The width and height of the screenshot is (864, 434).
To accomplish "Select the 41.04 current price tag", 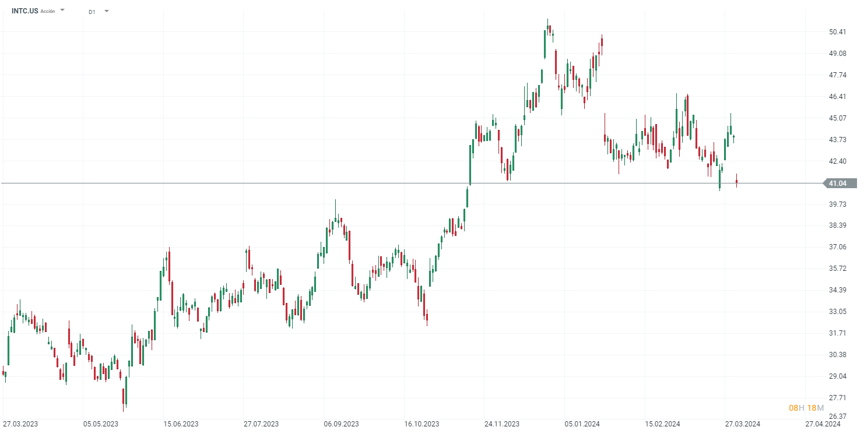I will pos(838,184).
